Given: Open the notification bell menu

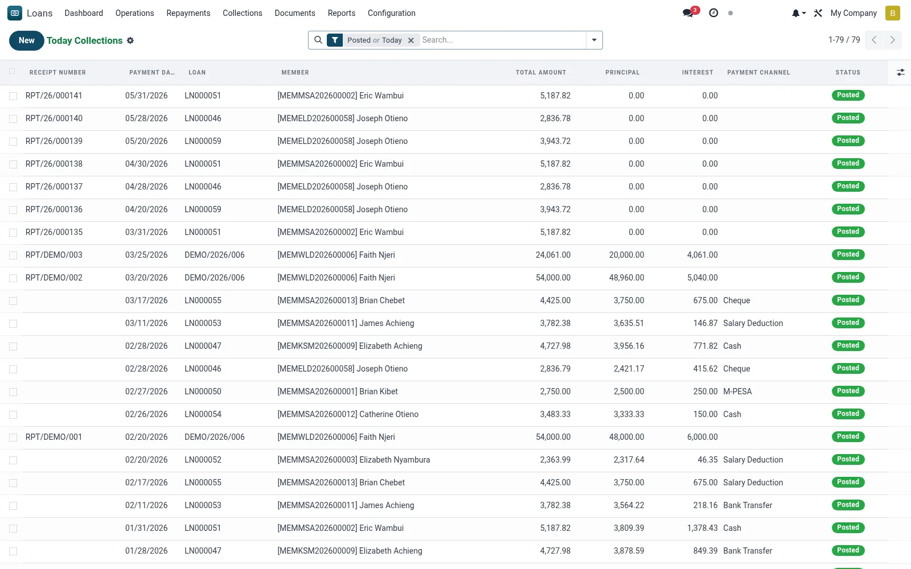Looking at the screenshot, I should click(798, 13).
